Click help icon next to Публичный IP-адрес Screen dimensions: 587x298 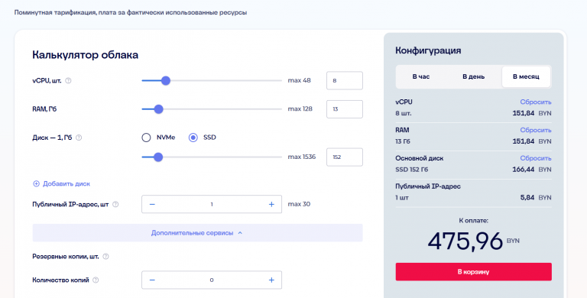(x=115, y=205)
